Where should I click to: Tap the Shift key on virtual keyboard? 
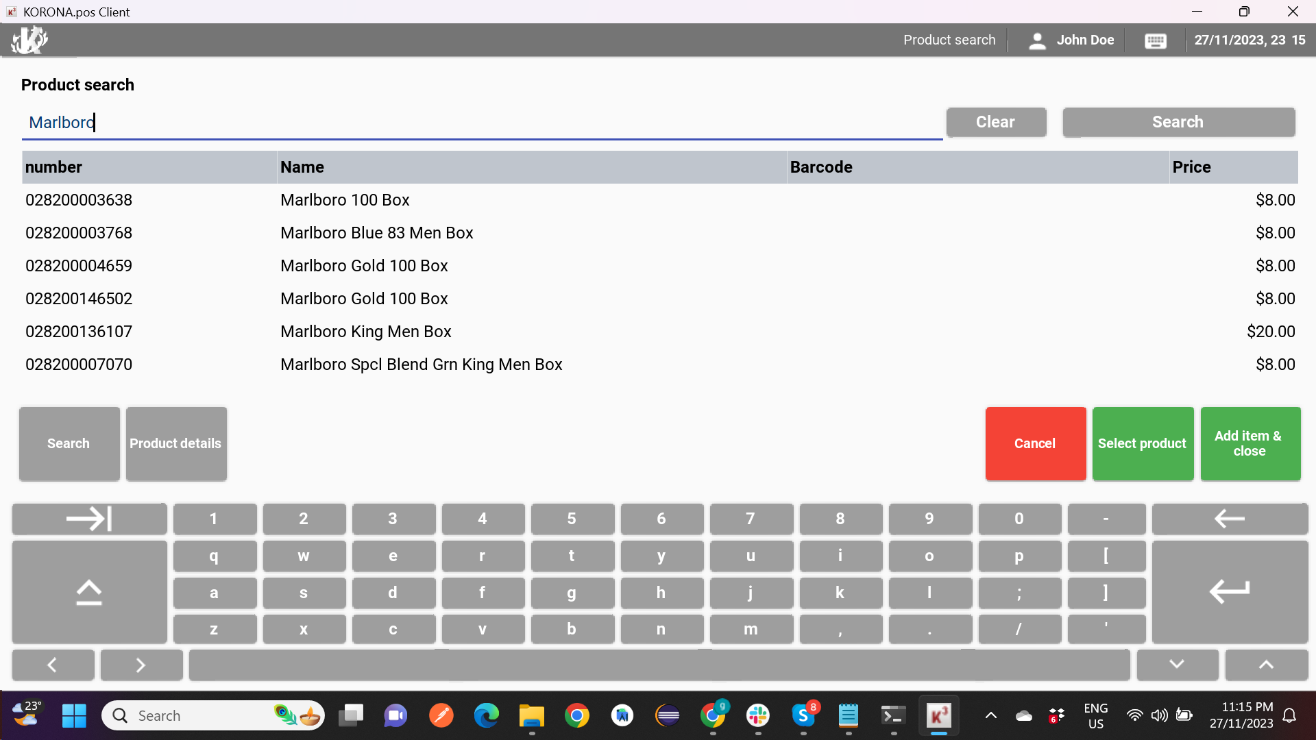click(89, 592)
